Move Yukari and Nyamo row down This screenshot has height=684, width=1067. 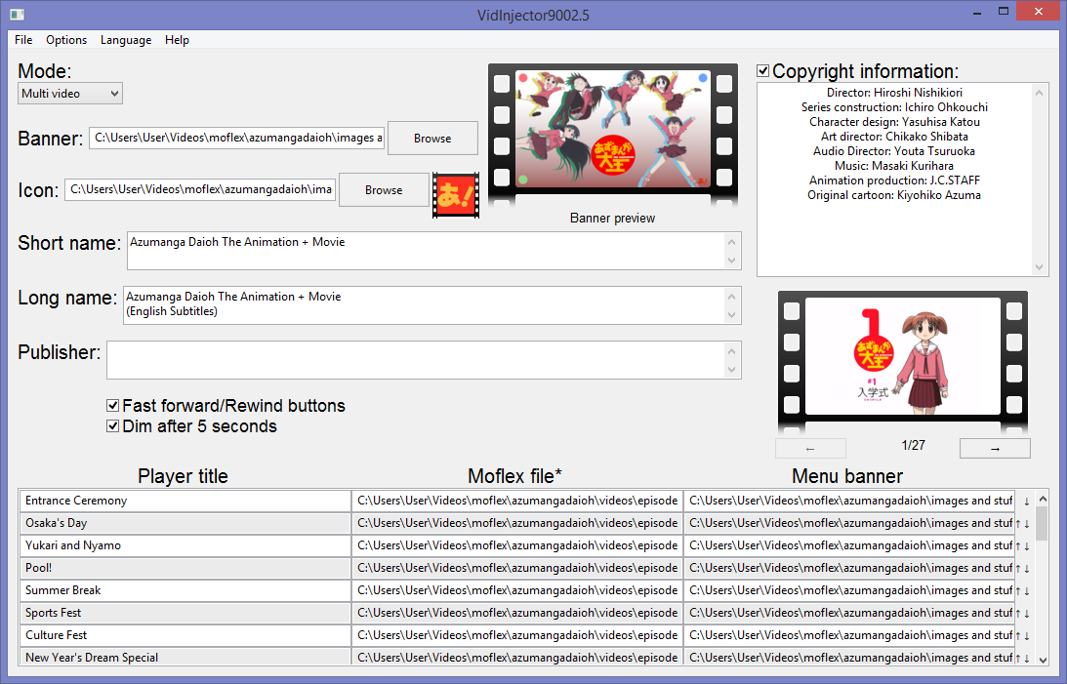pyautogui.click(x=1027, y=546)
